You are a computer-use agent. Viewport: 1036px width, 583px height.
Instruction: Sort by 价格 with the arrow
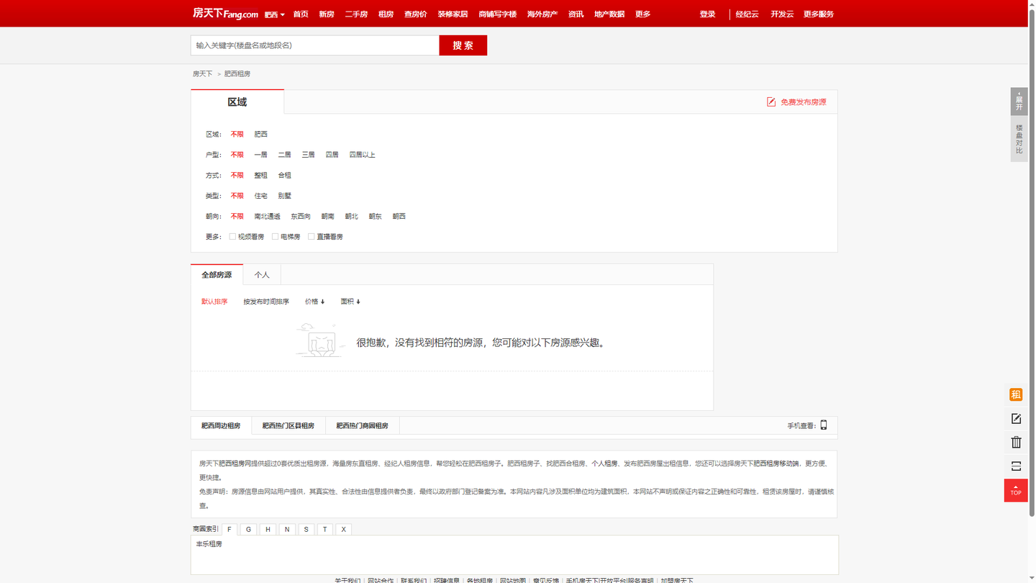point(314,302)
